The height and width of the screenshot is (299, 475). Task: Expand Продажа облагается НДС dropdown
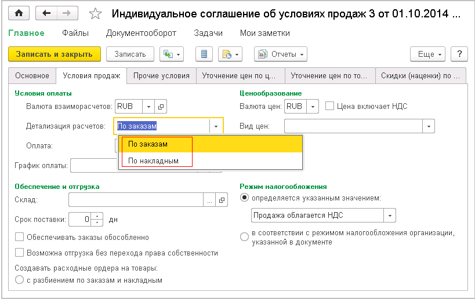(x=390, y=216)
